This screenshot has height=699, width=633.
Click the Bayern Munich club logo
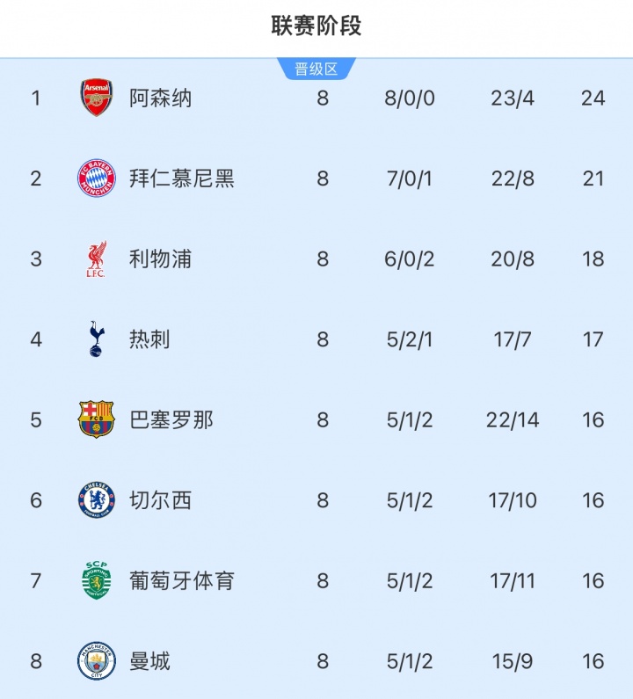(97, 178)
